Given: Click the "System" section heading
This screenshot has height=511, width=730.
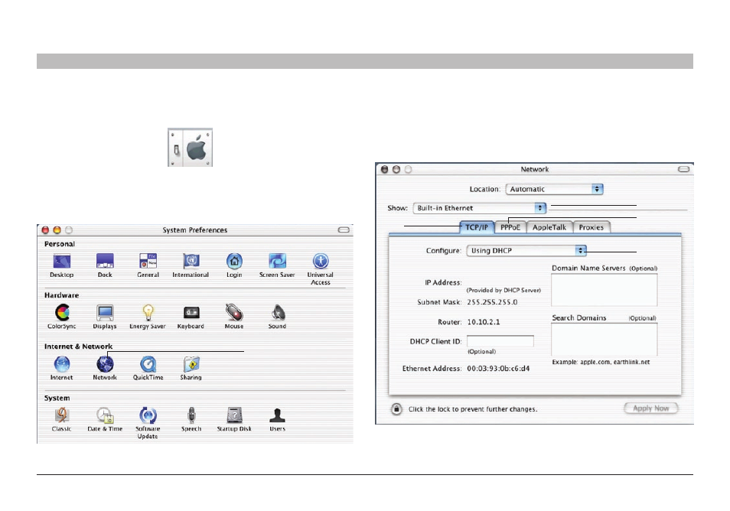Looking at the screenshot, I should [x=57, y=398].
